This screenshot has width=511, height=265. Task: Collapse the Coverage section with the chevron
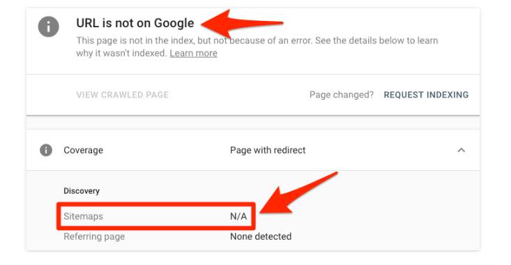coord(461,150)
